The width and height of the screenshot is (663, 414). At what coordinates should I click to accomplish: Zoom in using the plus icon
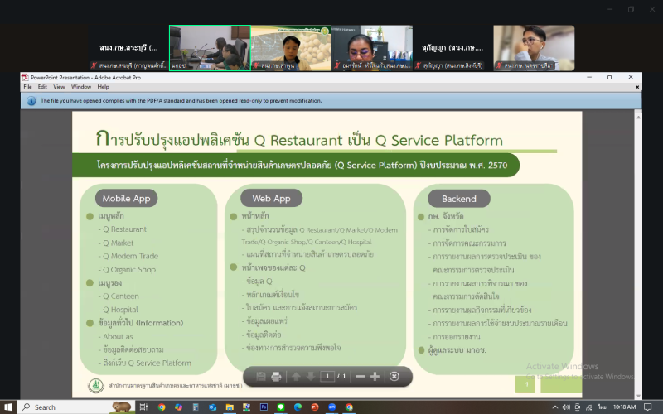point(375,377)
